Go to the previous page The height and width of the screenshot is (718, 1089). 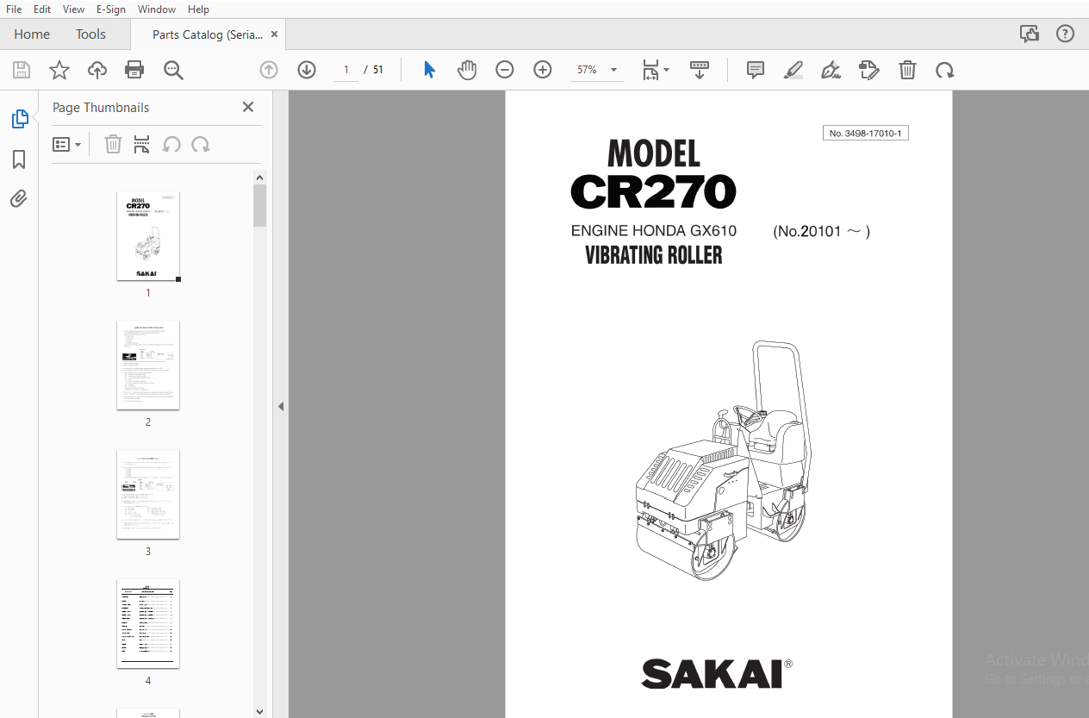pos(269,70)
